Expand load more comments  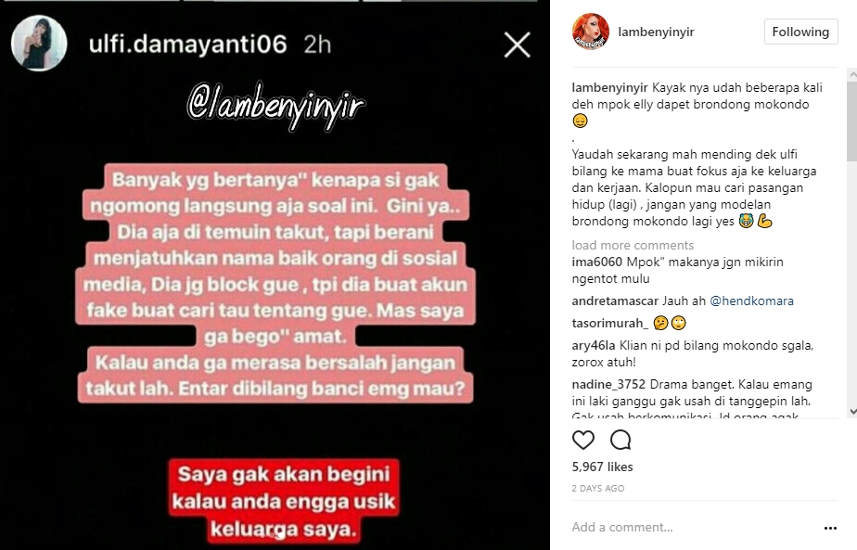[x=633, y=245]
